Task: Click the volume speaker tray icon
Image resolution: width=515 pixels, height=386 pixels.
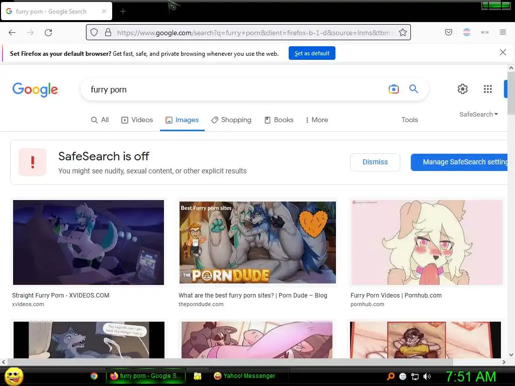Action: click(x=427, y=376)
